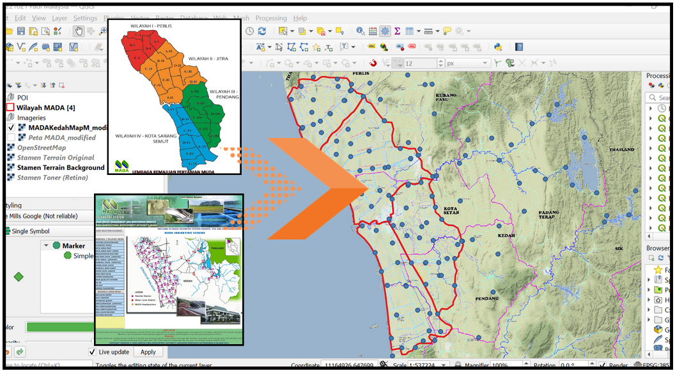Open the Processing Toolbox gear icon
The width and height of the screenshot is (675, 371).
(x=385, y=31)
